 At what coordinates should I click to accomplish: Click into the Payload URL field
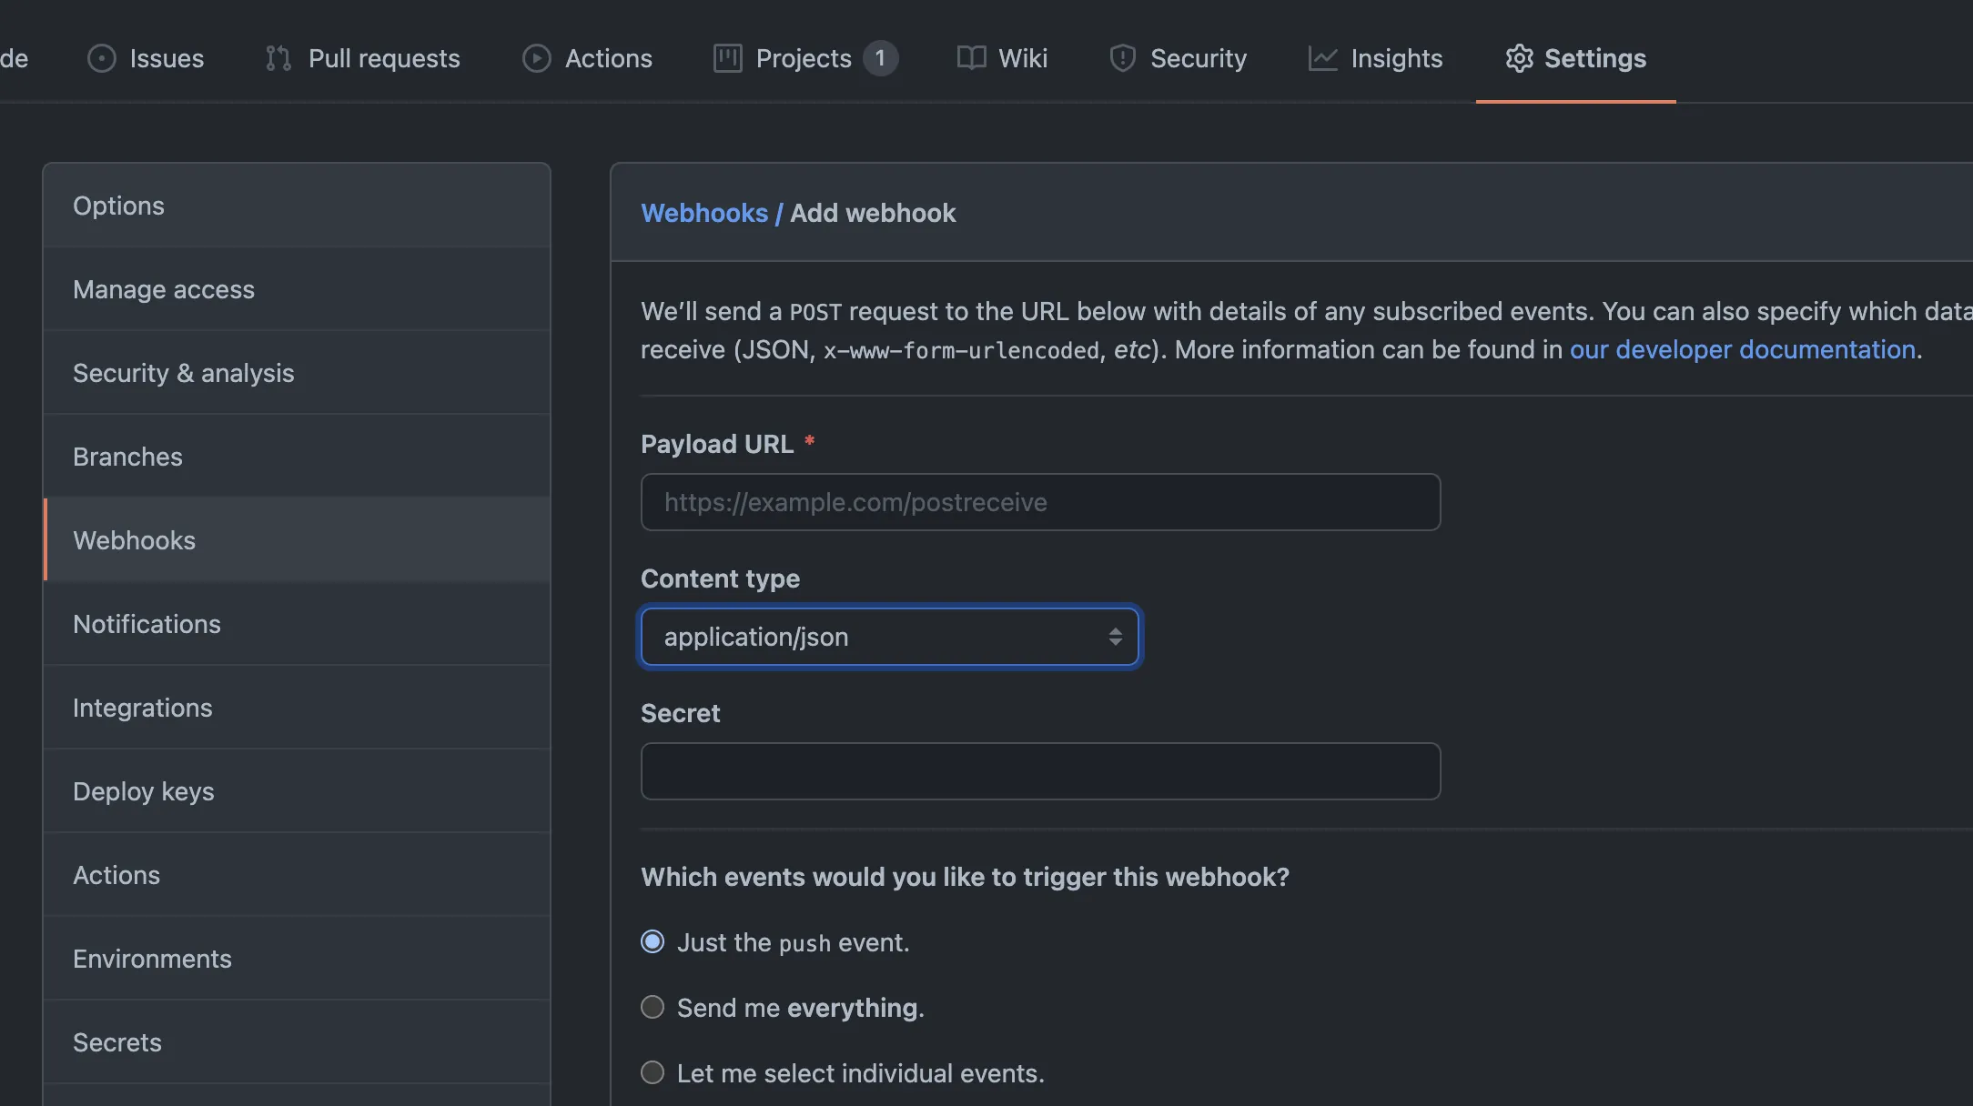click(x=1040, y=502)
